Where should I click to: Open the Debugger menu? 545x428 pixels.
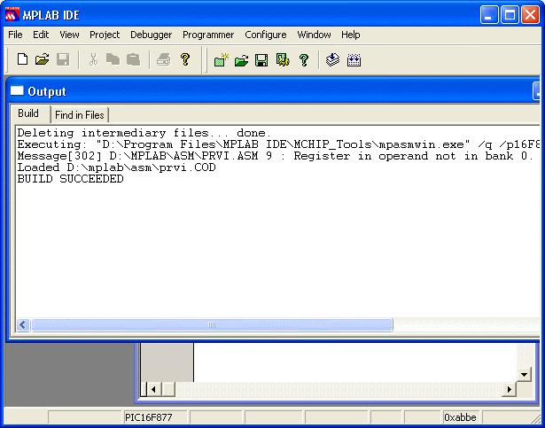(151, 35)
